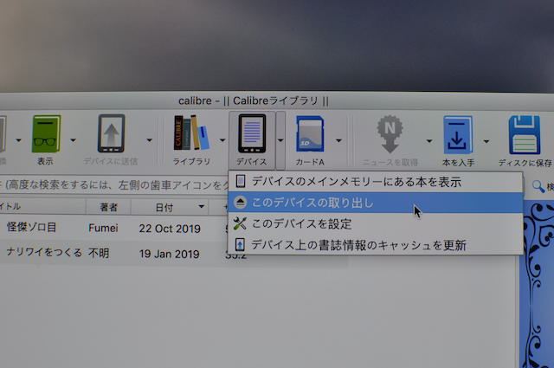Click the デバイスに送信 send-to-device icon

pyautogui.click(x=112, y=133)
